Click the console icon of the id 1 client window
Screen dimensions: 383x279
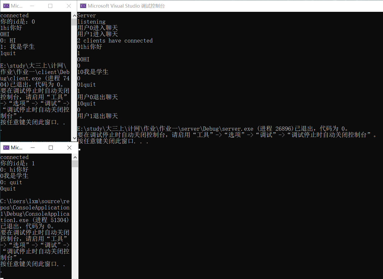(x=6, y=148)
